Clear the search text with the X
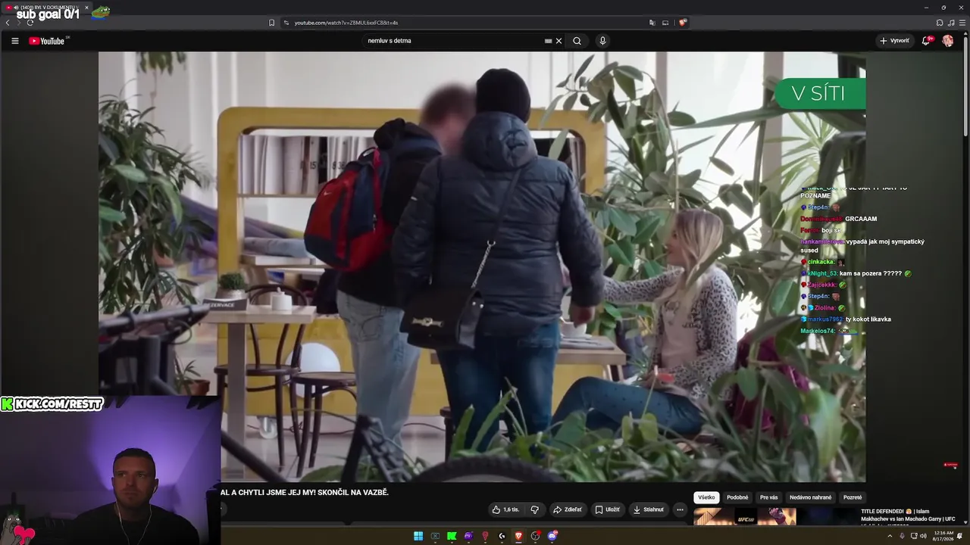The width and height of the screenshot is (970, 545). [x=559, y=41]
